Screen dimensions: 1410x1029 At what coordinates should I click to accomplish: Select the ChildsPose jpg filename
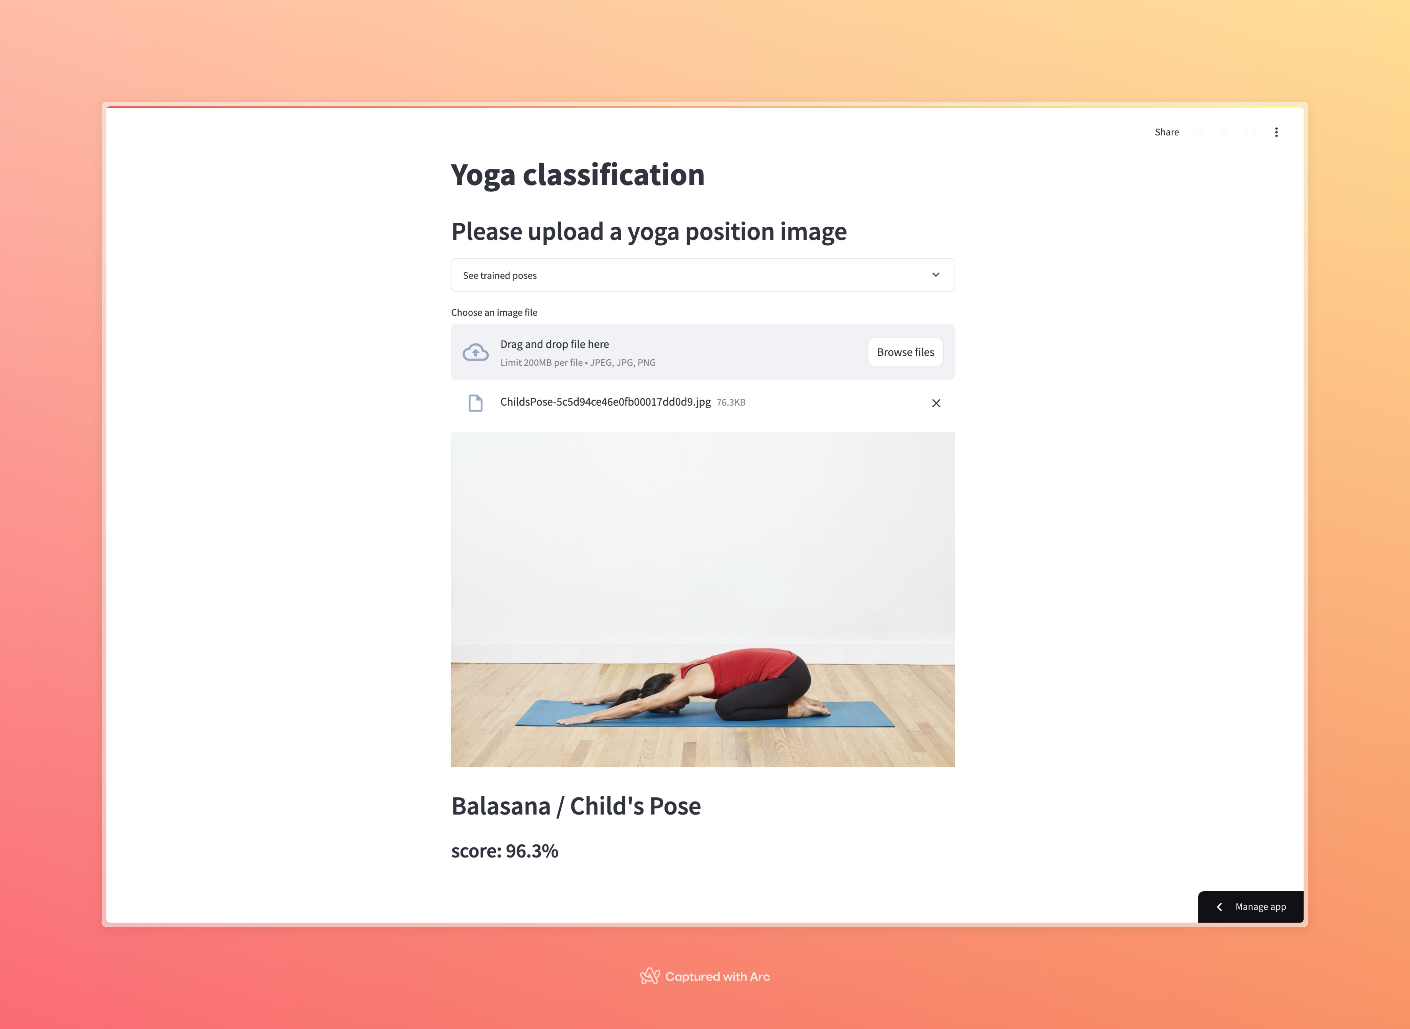pyautogui.click(x=605, y=402)
